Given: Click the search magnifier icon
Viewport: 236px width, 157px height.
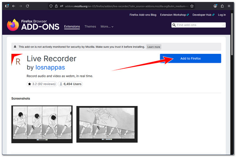Looking at the screenshot, I should (174, 25).
